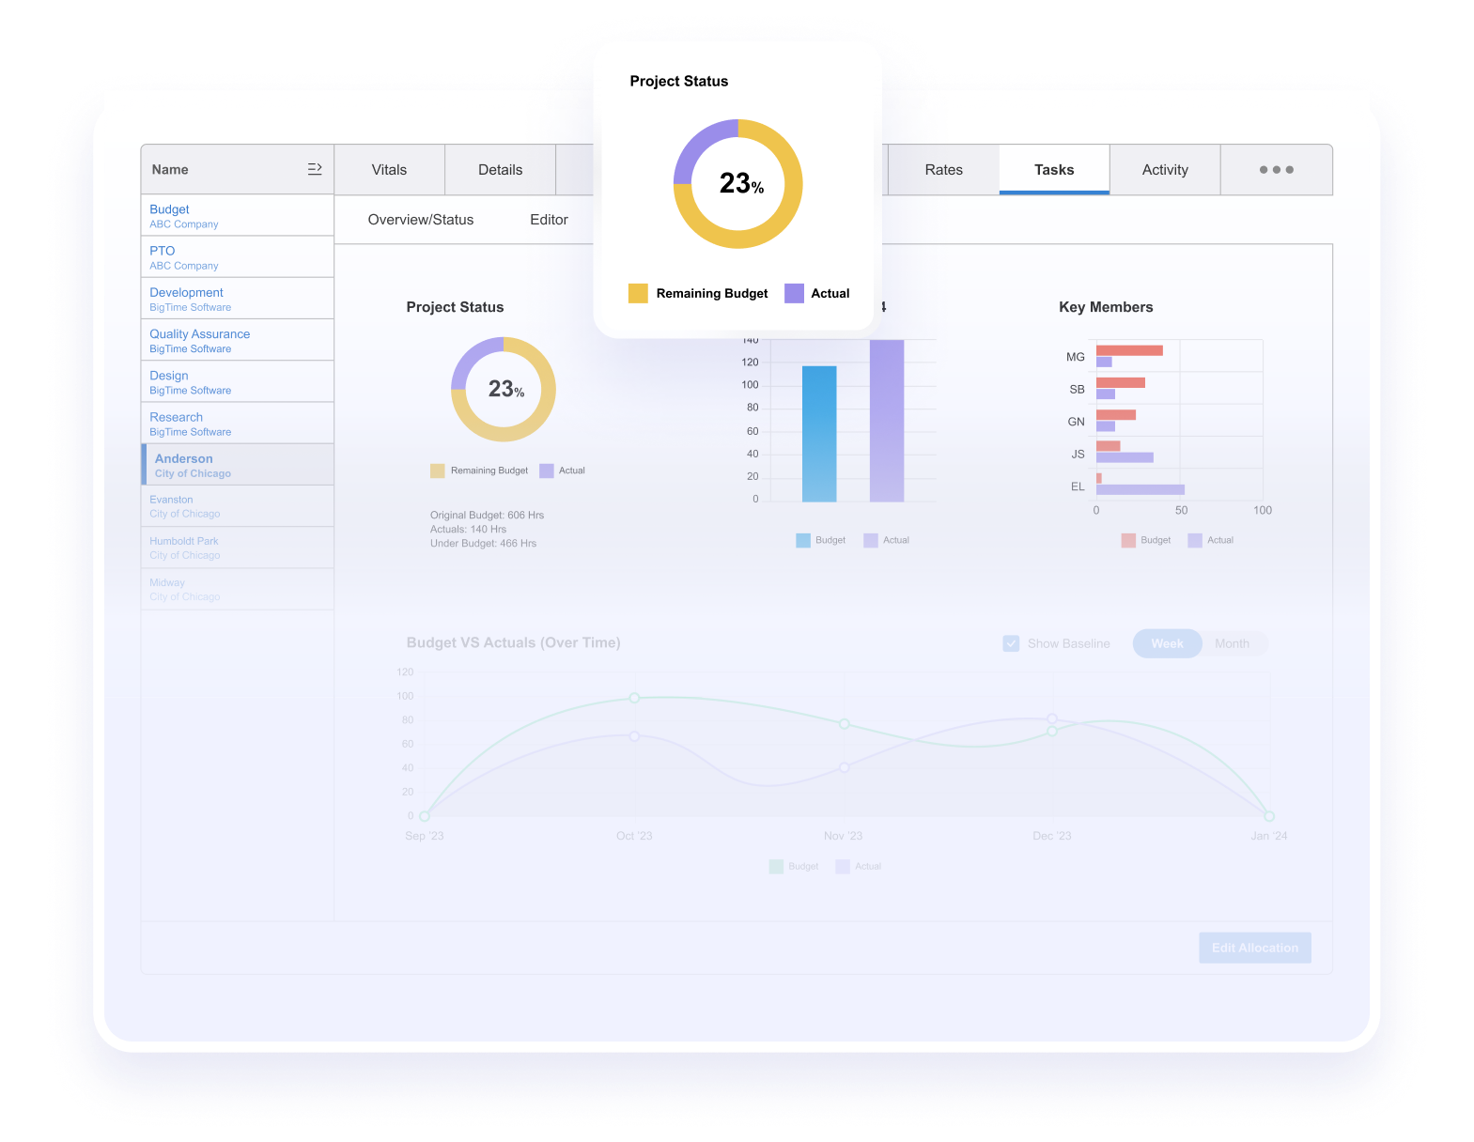The height and width of the screenshot is (1142, 1474).
Task: Click the red Budget legend under Key Members
Action: click(1128, 540)
